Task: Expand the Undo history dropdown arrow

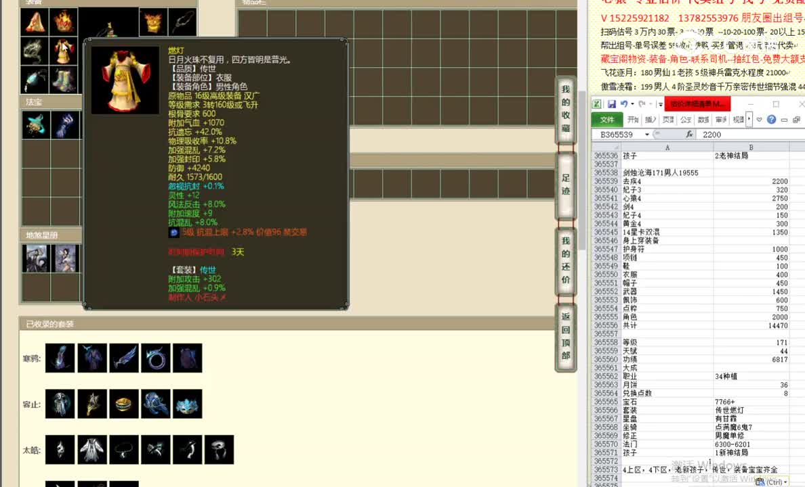Action: click(x=632, y=104)
